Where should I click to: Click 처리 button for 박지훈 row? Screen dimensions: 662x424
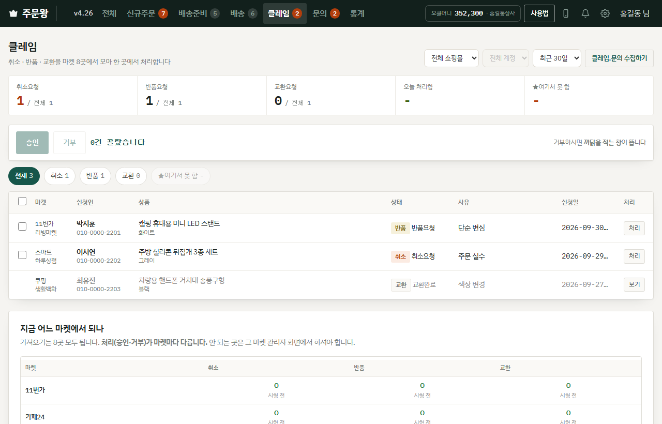coord(634,228)
